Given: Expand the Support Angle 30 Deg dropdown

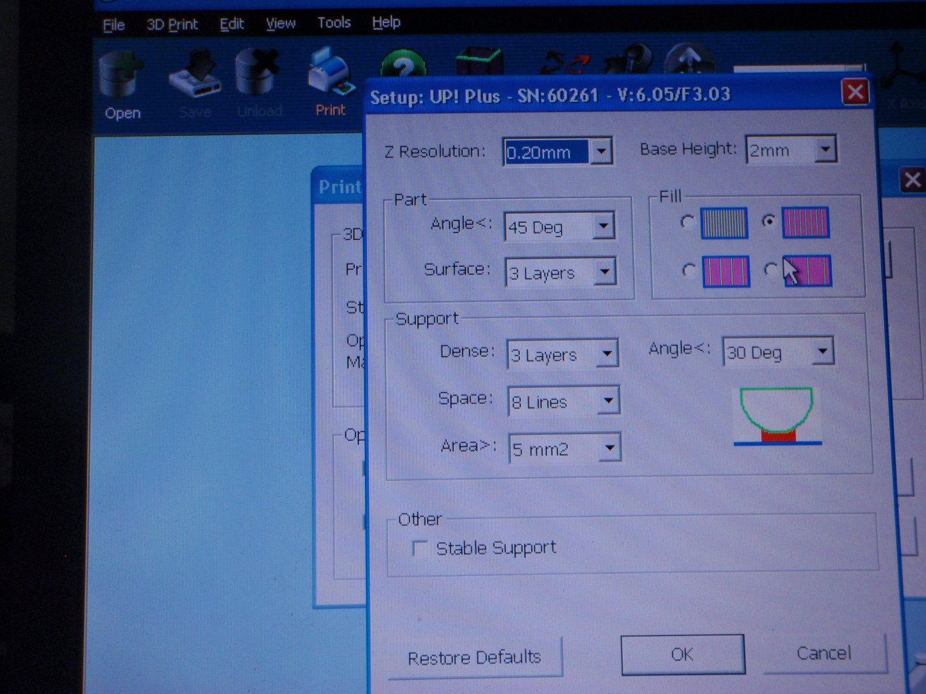Looking at the screenshot, I should (822, 352).
